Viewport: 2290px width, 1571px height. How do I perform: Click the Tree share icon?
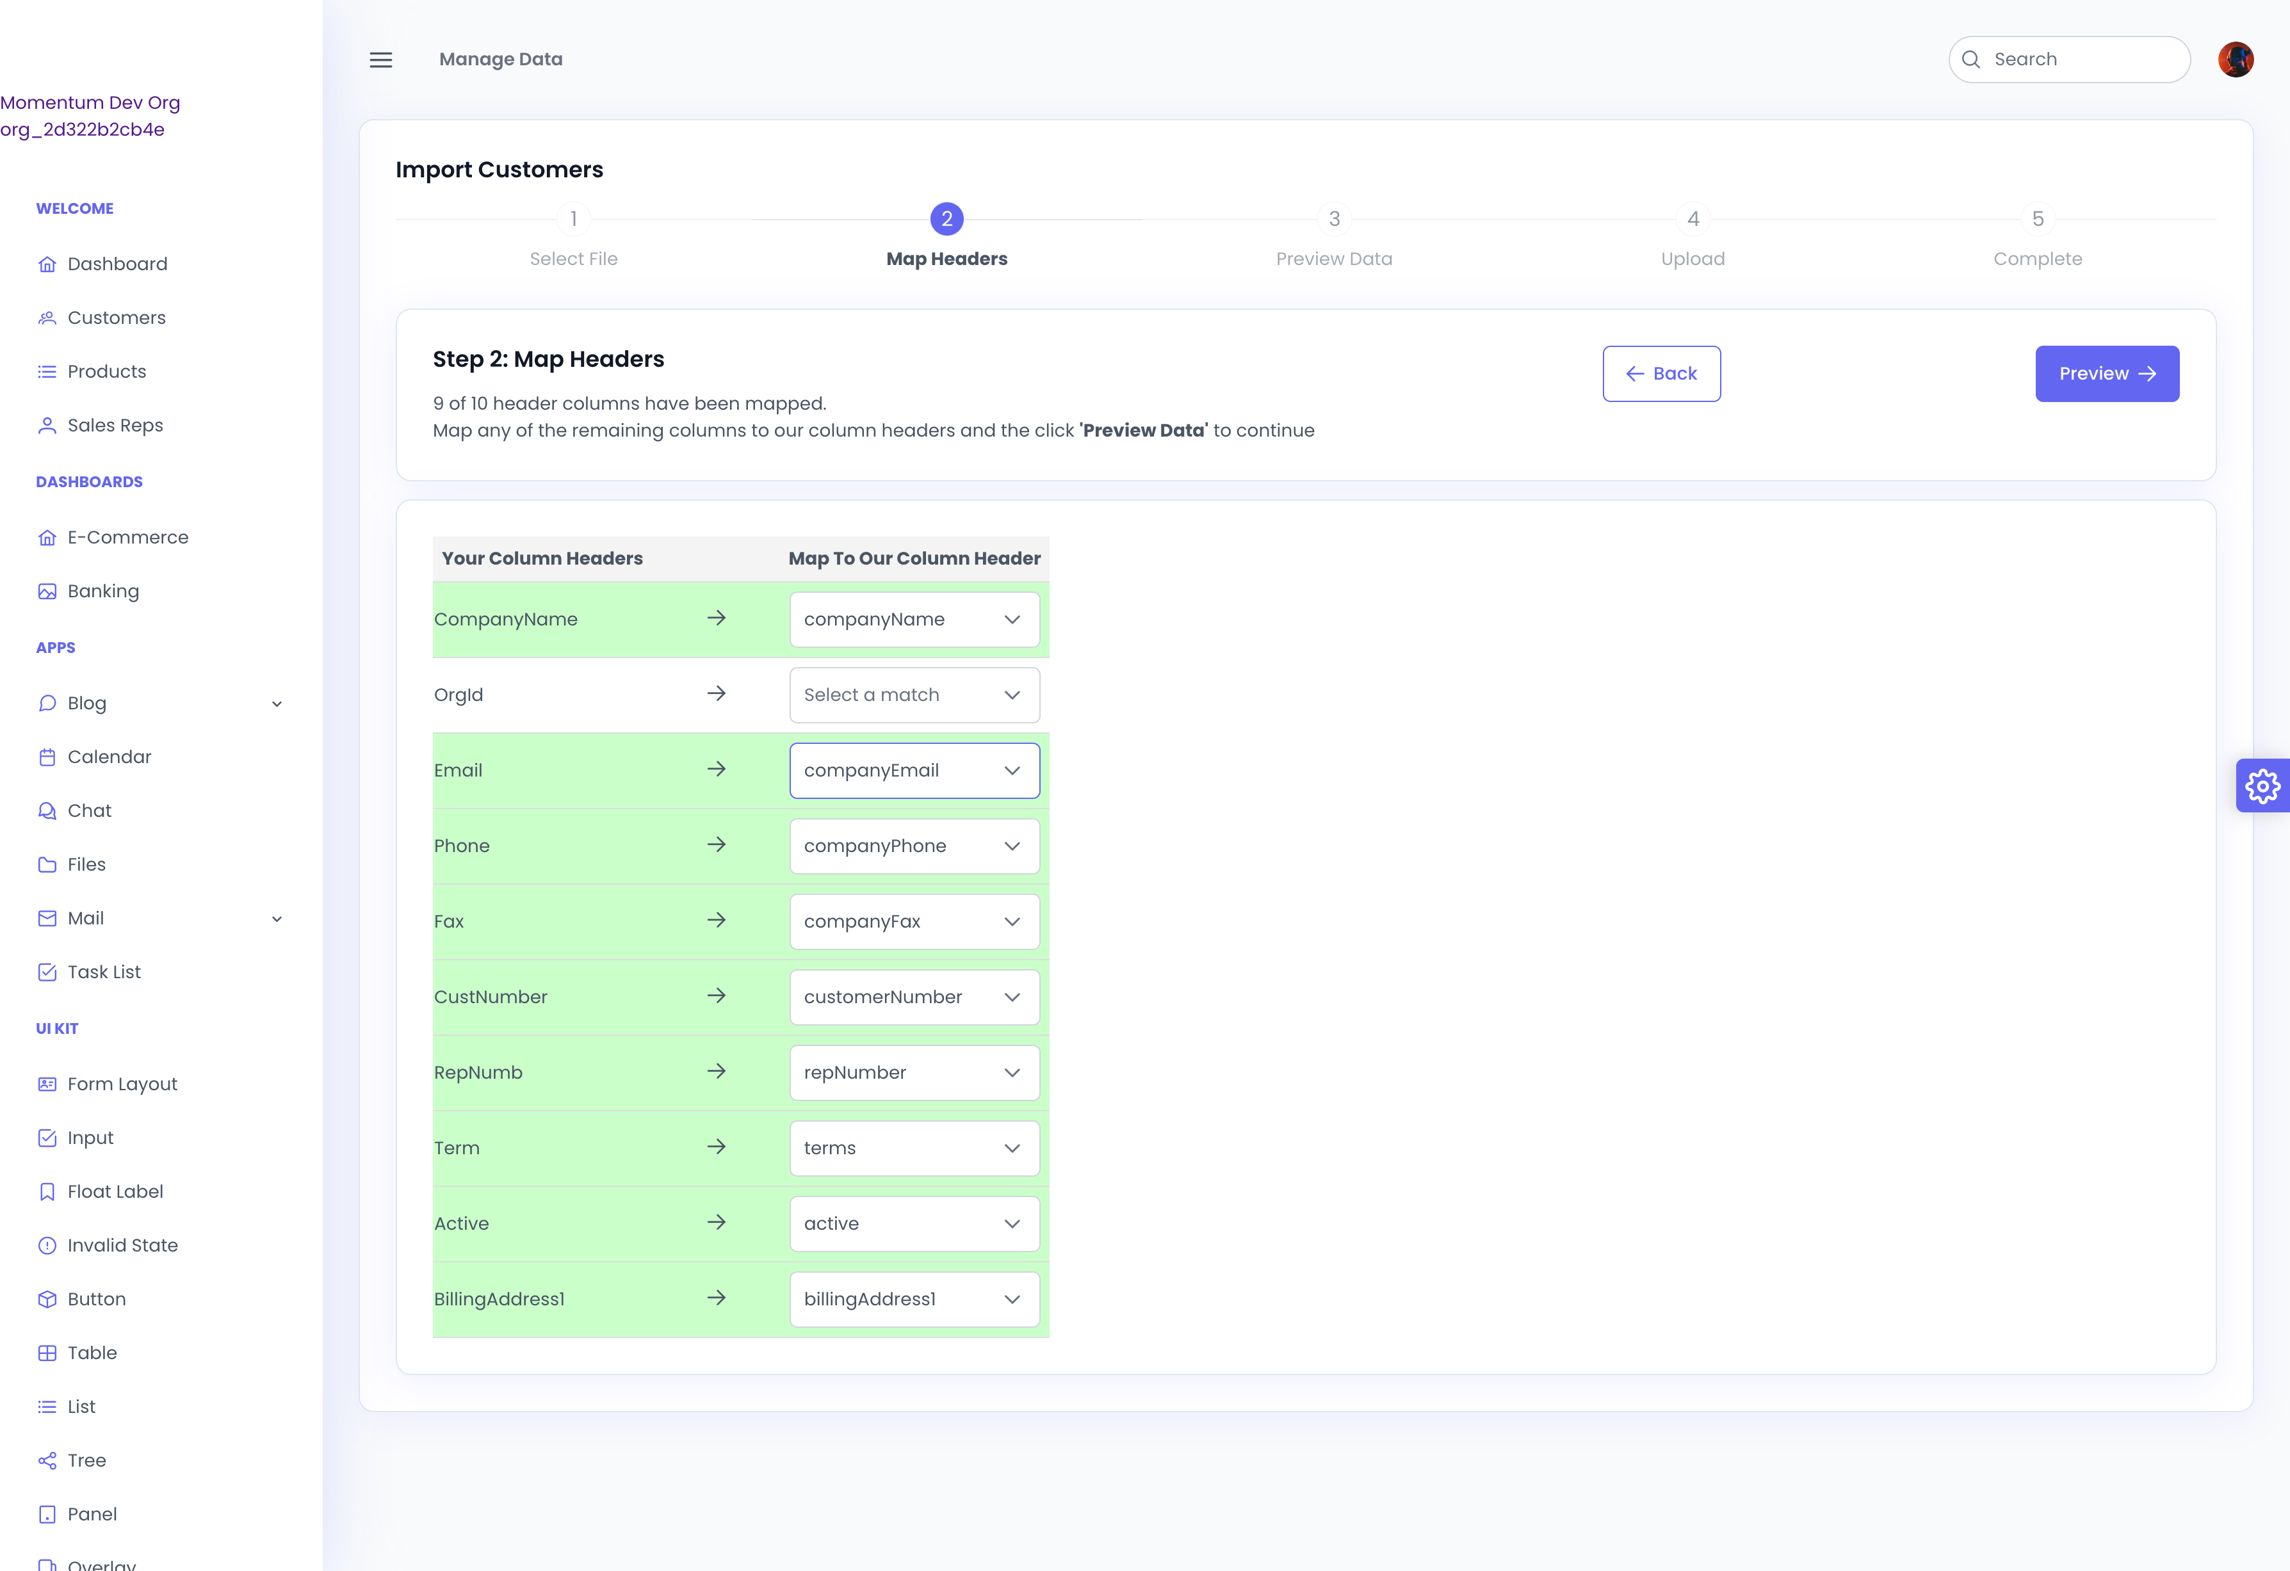click(47, 1460)
